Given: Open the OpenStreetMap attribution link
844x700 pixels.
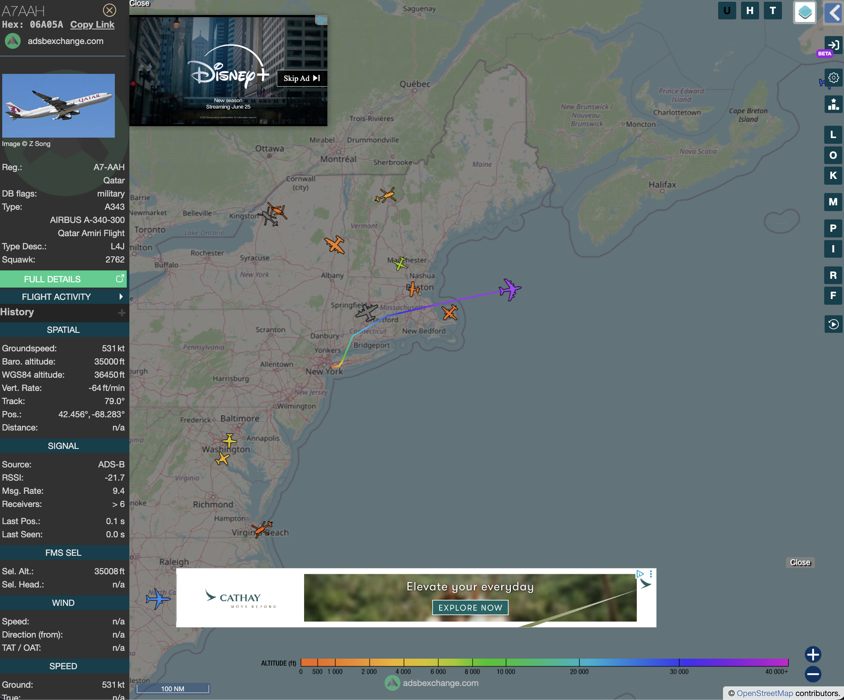Looking at the screenshot, I should [x=765, y=693].
